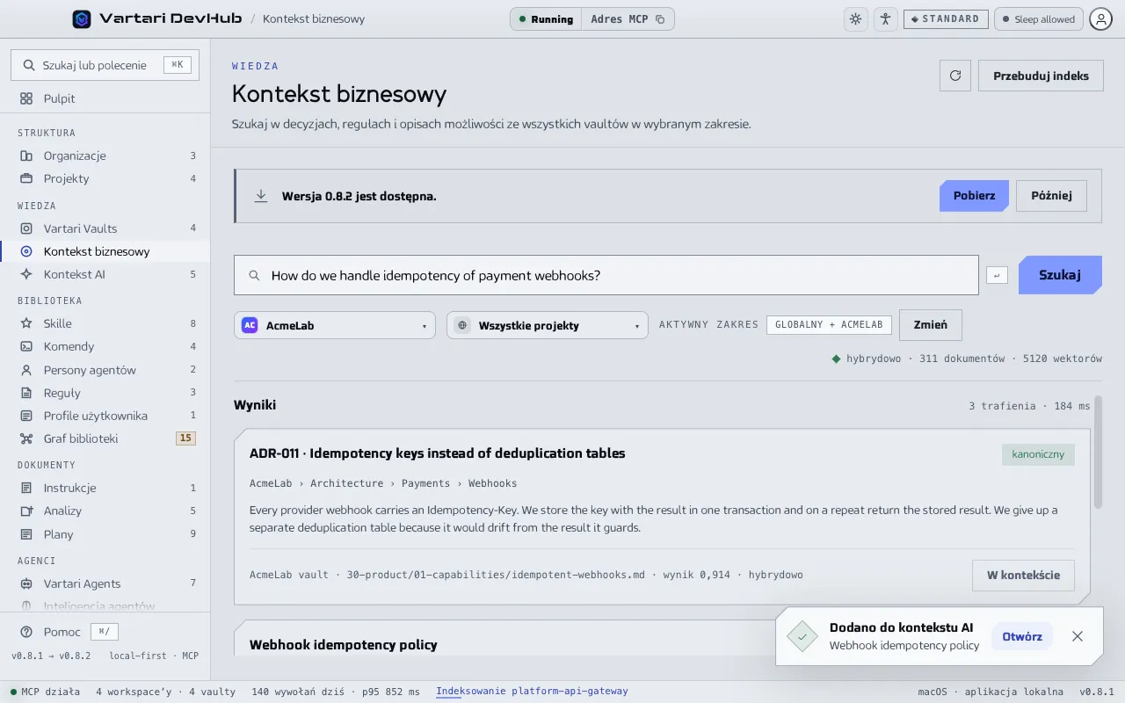The width and height of the screenshot is (1125, 703).
Task: Open the Running server status menu
Action: 546,18
